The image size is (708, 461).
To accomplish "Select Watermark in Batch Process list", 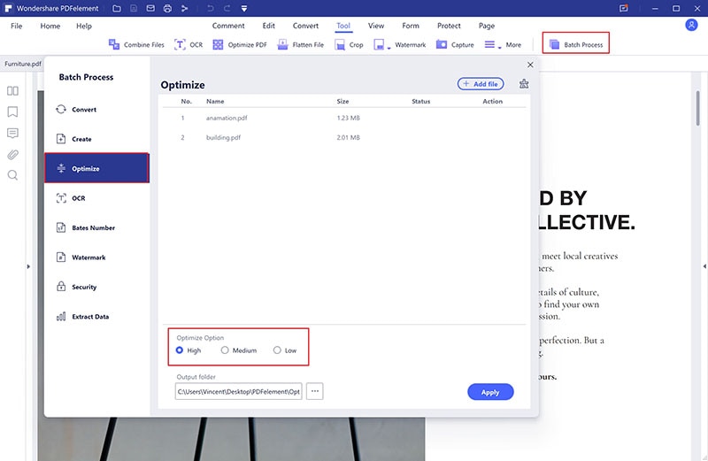I will pos(97,257).
